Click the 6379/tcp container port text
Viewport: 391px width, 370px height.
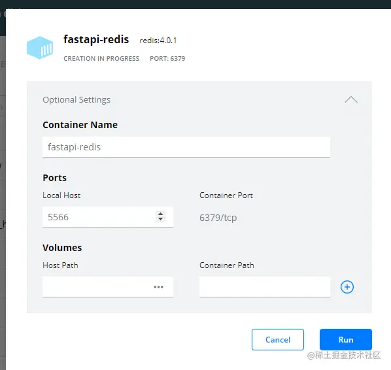point(218,218)
